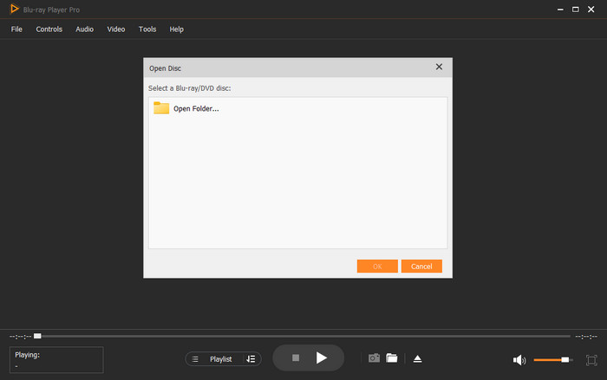This screenshot has width=607, height=380.
Task: Click the Play button
Action: tap(322, 357)
